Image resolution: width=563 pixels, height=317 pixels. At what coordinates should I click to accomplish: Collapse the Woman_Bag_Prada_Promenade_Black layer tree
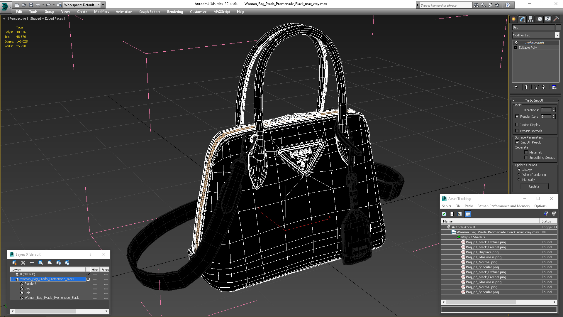13,279
